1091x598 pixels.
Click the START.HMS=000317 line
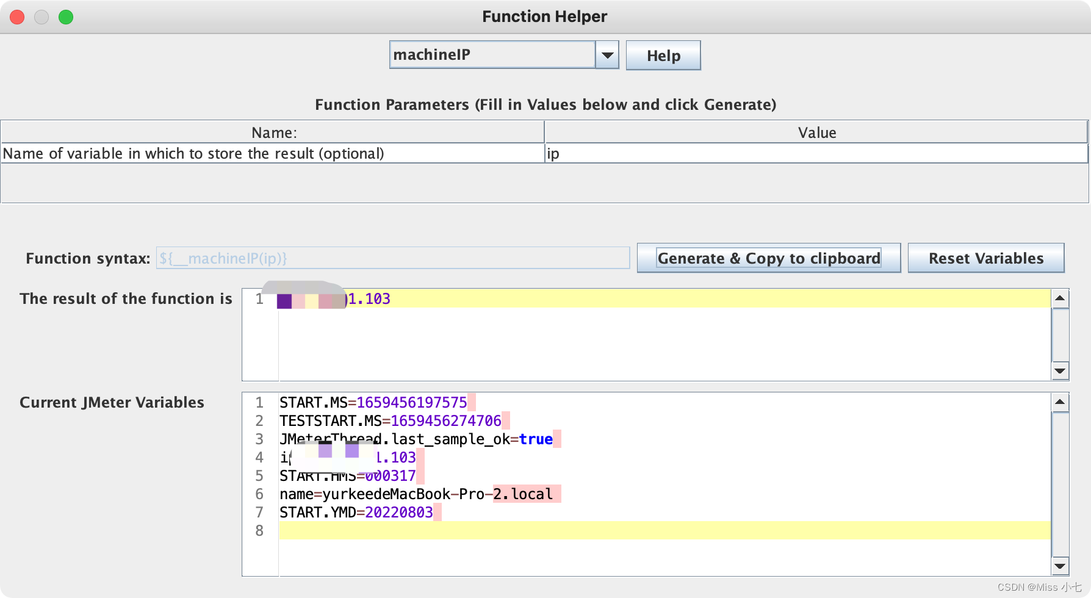coord(348,476)
